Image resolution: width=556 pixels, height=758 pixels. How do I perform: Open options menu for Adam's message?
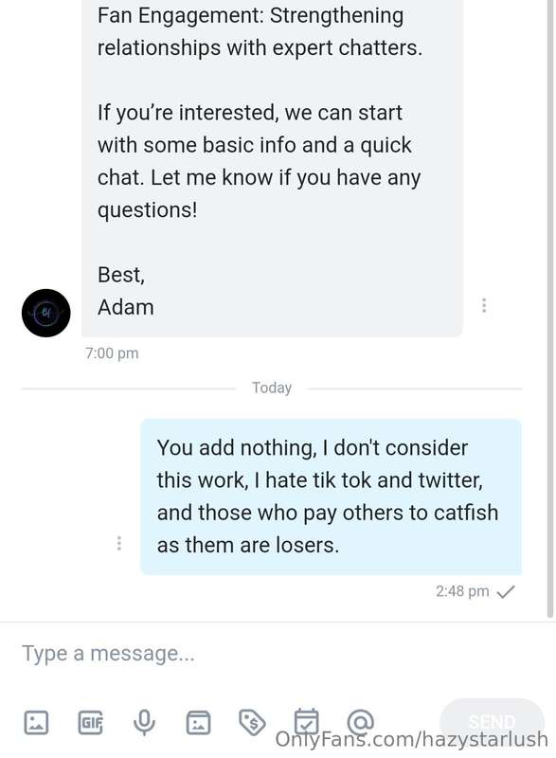[484, 305]
